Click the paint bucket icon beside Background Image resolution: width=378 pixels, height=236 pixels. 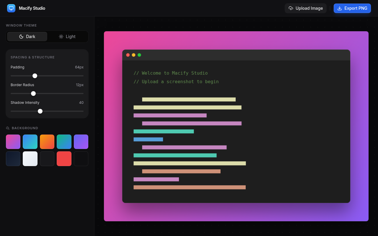[x=8, y=128]
